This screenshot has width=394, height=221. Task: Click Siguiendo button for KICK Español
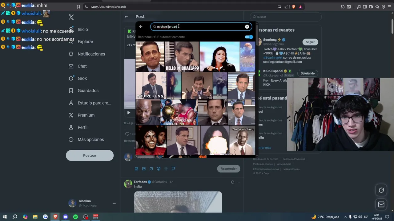308,73
